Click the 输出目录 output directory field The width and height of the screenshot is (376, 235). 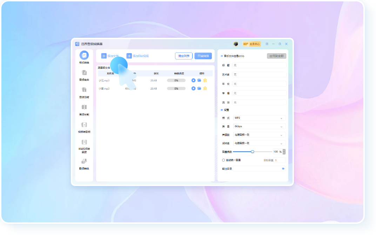pos(259,169)
